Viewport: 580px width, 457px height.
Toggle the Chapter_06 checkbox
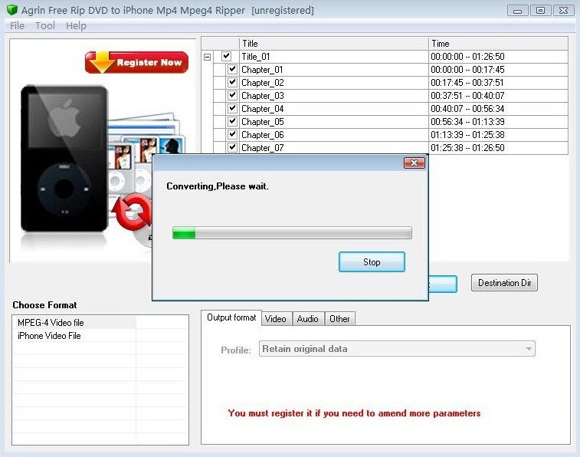232,134
